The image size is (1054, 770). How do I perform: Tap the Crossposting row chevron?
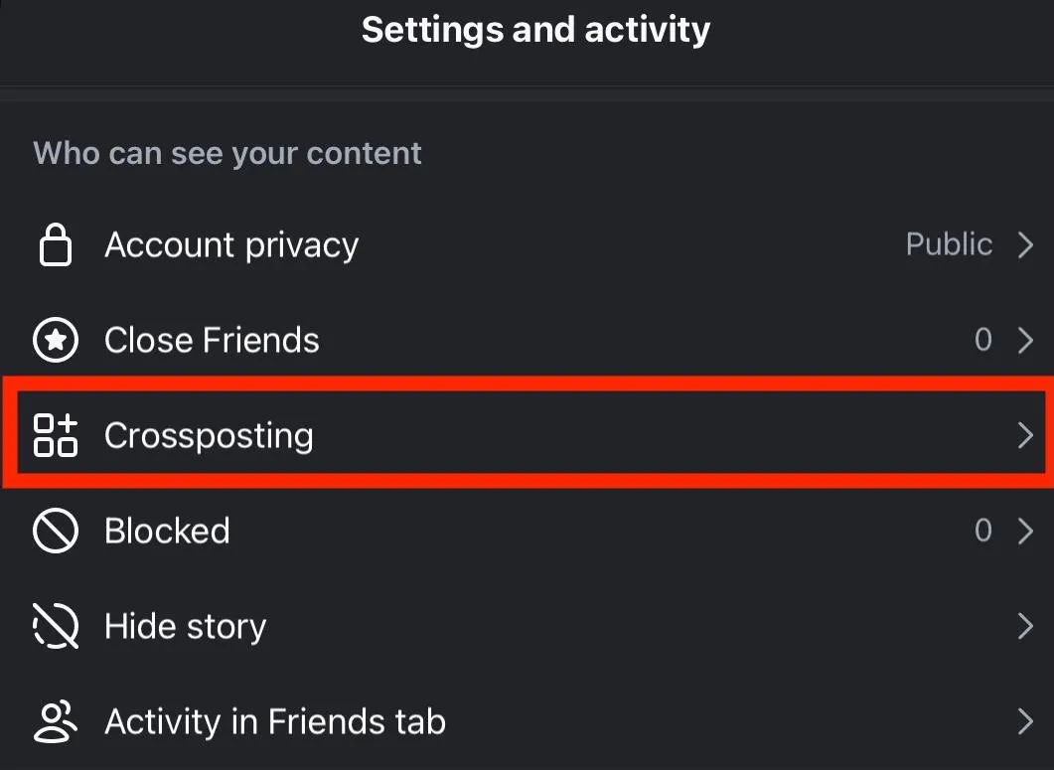pos(1026,436)
